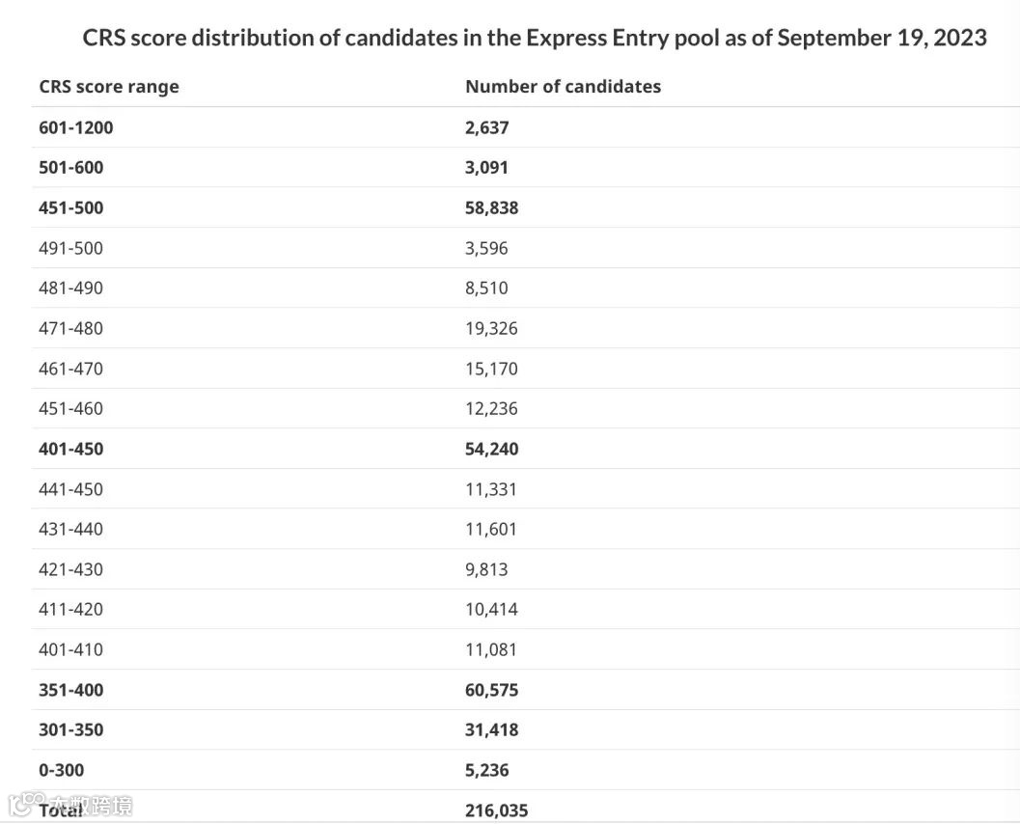1020x824 pixels.
Task: Click the 10,414 candidates number
Action: pos(491,610)
